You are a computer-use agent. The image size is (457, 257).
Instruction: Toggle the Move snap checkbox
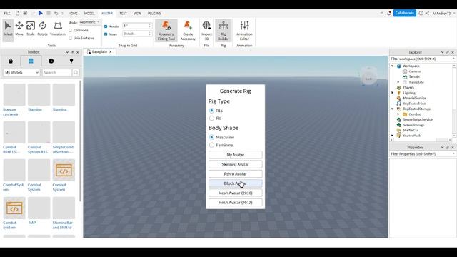click(106, 34)
